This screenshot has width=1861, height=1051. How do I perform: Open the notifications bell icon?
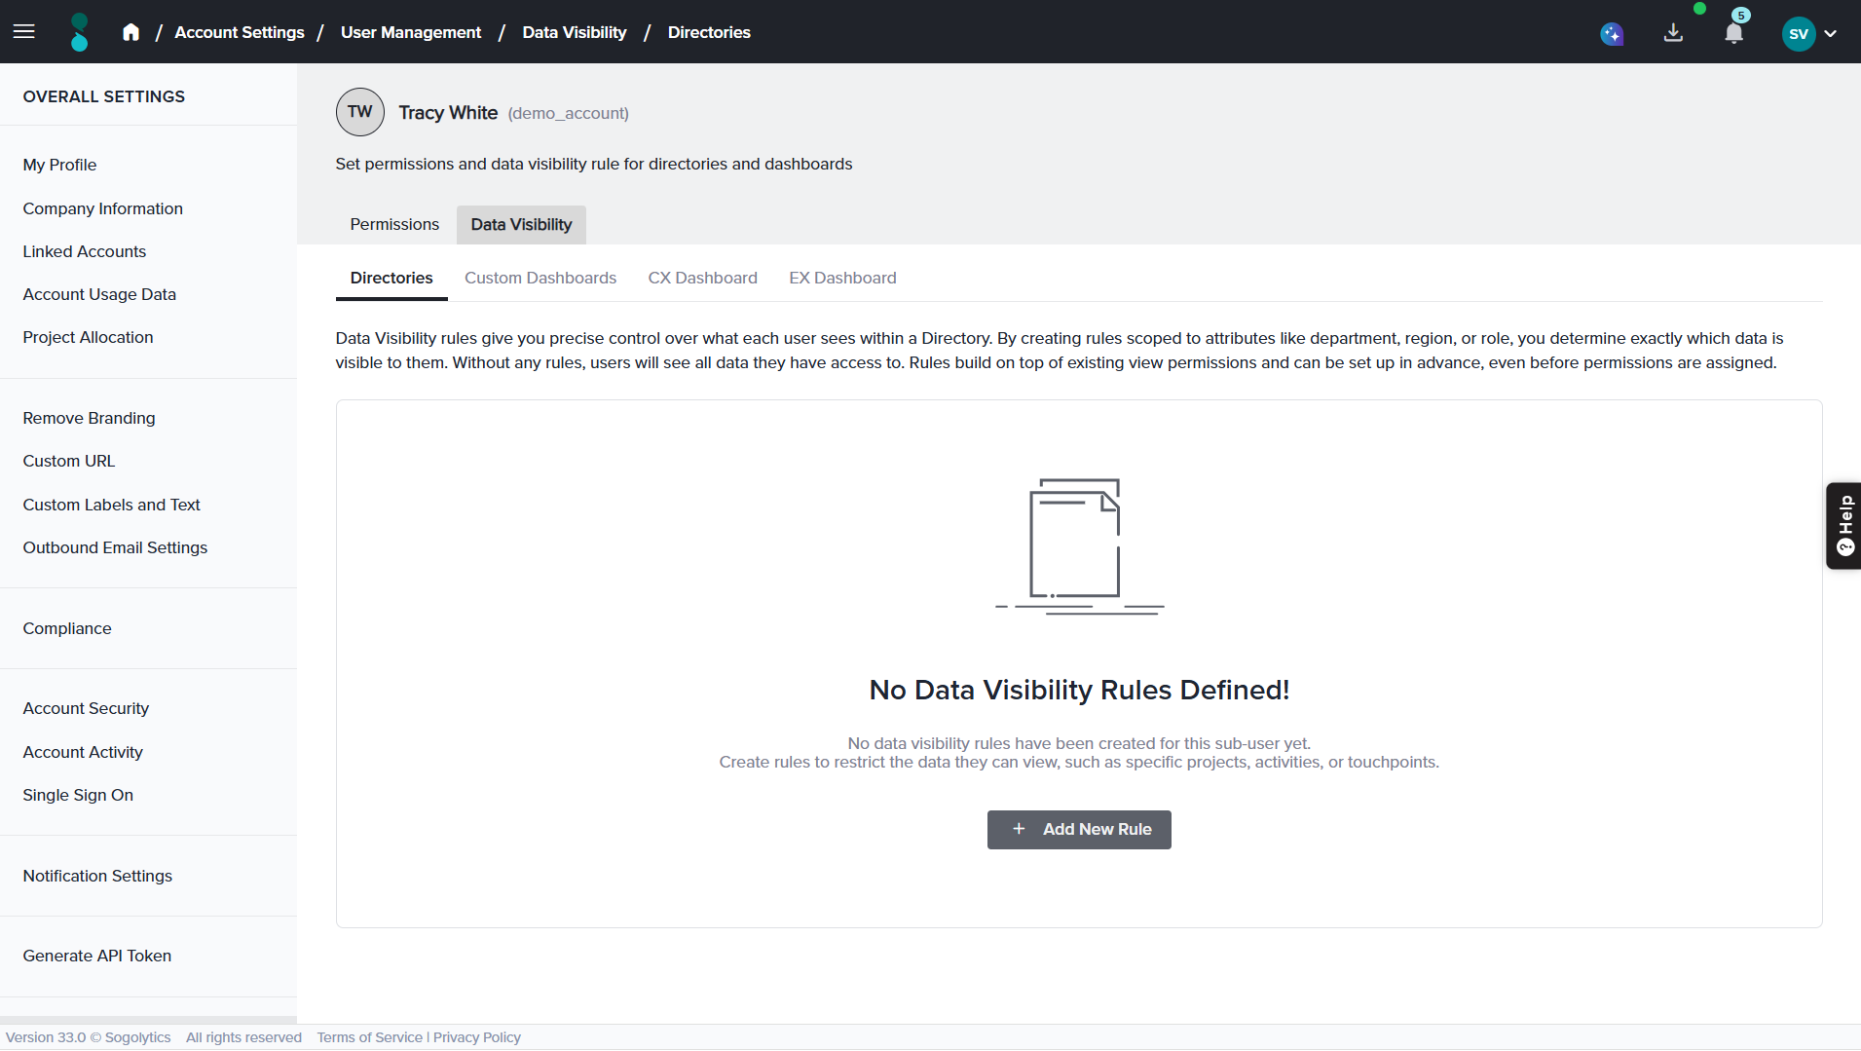click(x=1734, y=34)
